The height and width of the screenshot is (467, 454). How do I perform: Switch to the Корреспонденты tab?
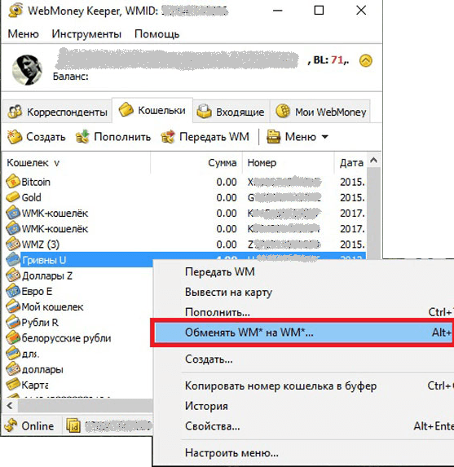58,112
